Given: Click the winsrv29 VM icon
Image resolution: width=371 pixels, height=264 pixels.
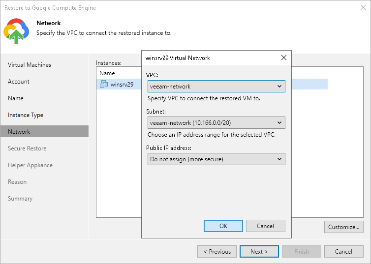Looking at the screenshot, I should click(x=104, y=84).
